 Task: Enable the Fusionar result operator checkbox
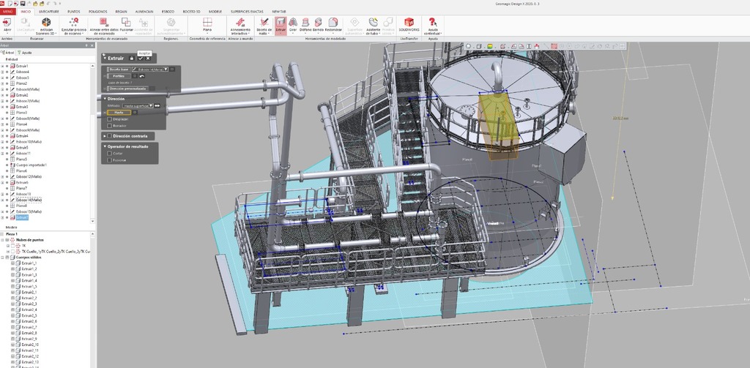pos(110,160)
